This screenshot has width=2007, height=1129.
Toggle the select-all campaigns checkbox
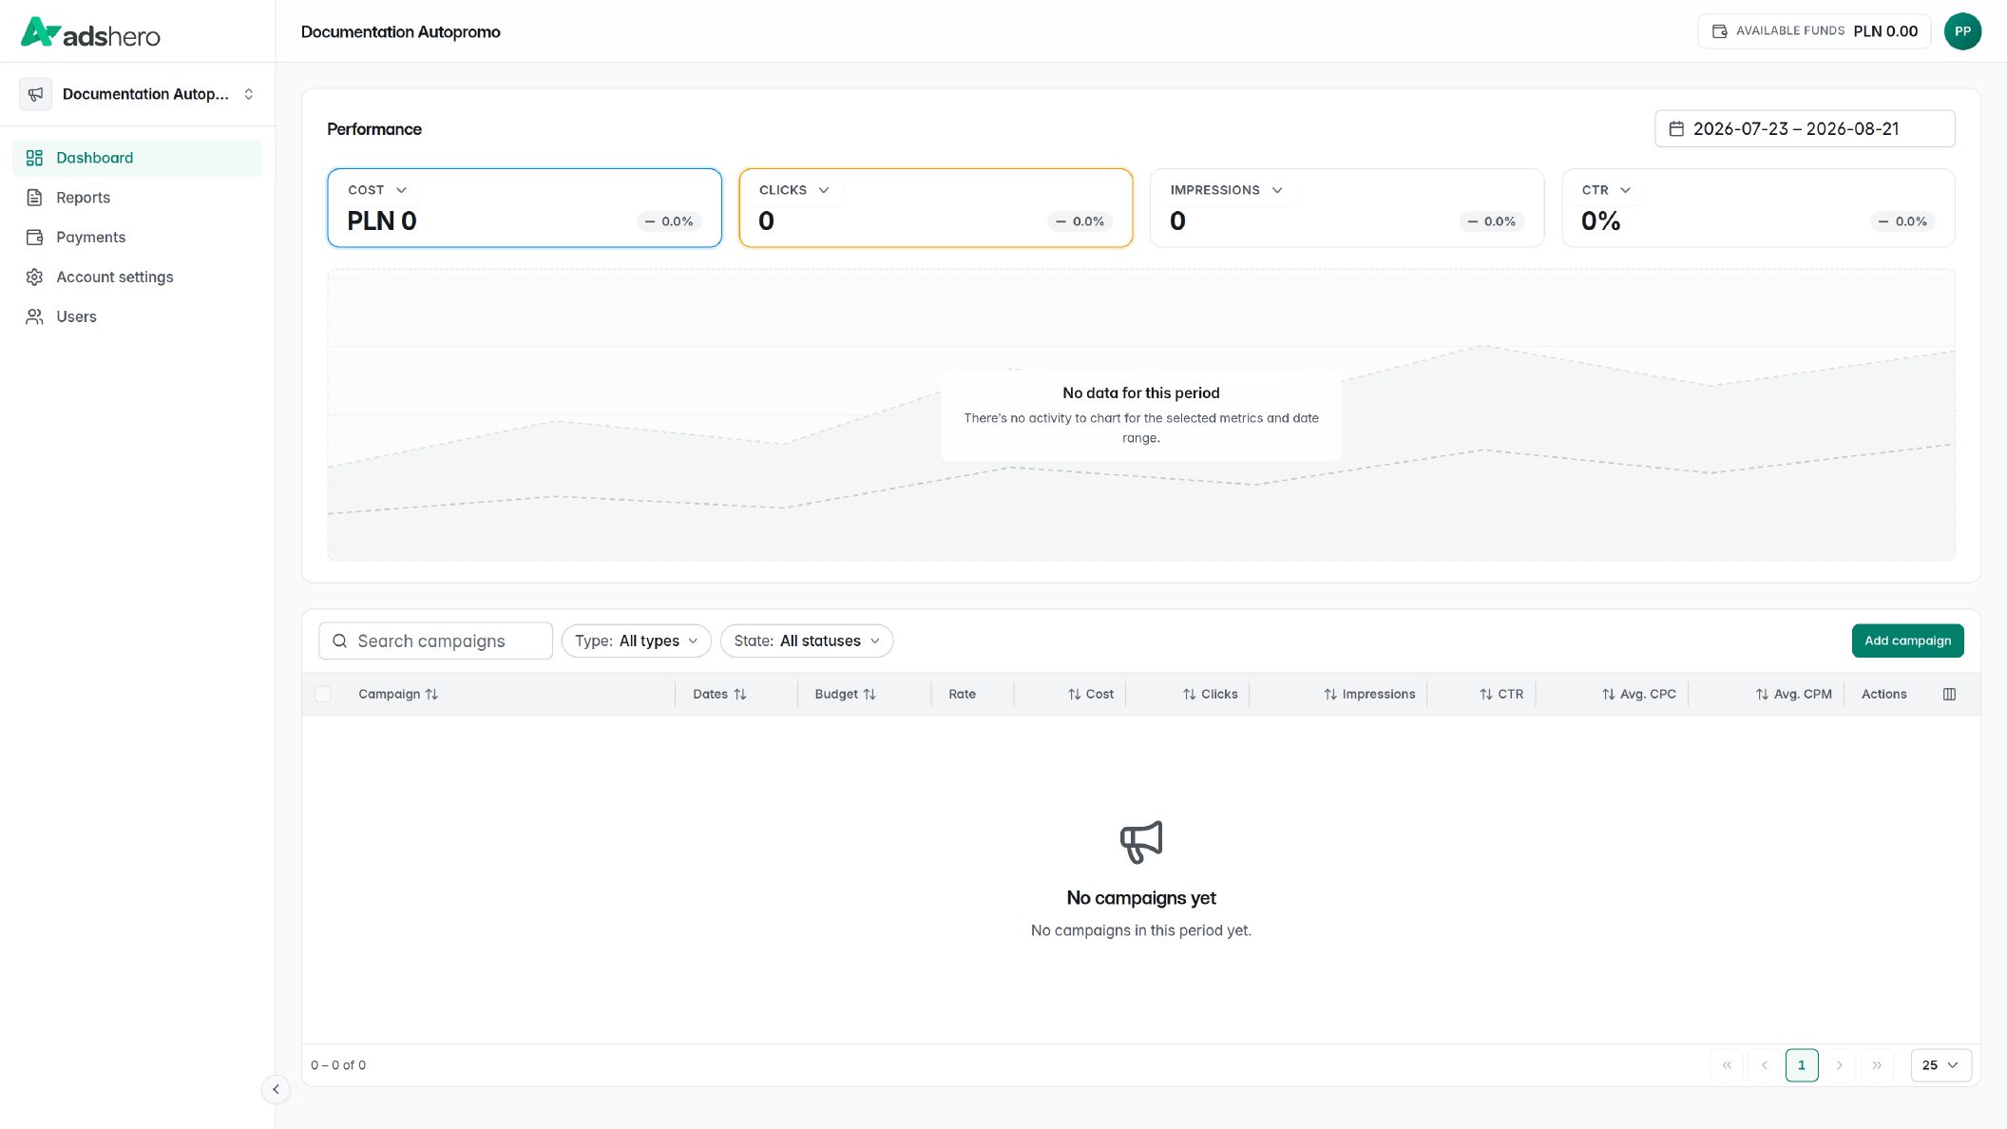[323, 695]
